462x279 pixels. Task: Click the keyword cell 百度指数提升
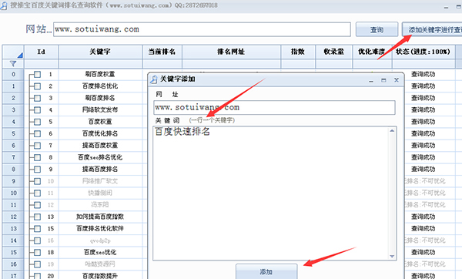click(100, 276)
